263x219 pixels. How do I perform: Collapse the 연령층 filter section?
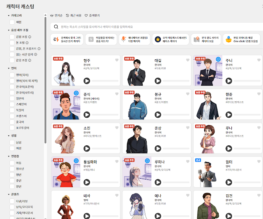coord(9,156)
